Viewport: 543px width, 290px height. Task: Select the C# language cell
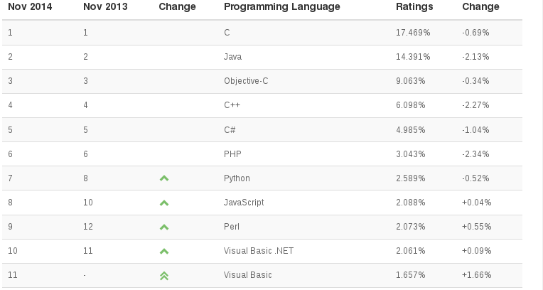(230, 130)
